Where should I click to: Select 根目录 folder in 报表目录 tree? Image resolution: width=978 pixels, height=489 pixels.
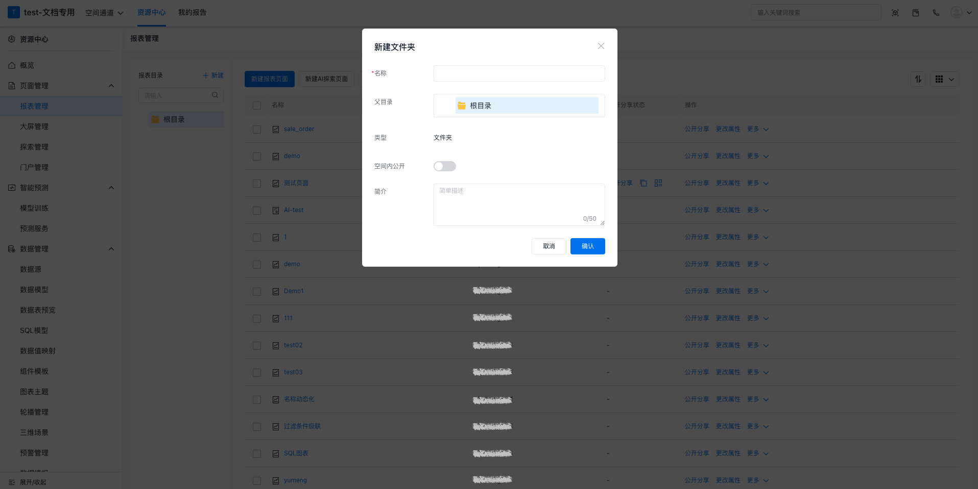(186, 119)
